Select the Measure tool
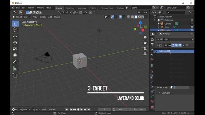Screen dimensions: 205x115 point(15,68)
